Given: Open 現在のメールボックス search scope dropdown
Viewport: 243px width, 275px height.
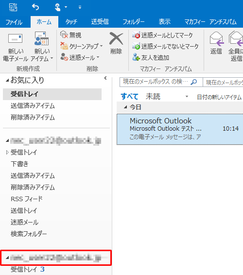Looking at the screenshot, I should pyautogui.click(x=223, y=82).
